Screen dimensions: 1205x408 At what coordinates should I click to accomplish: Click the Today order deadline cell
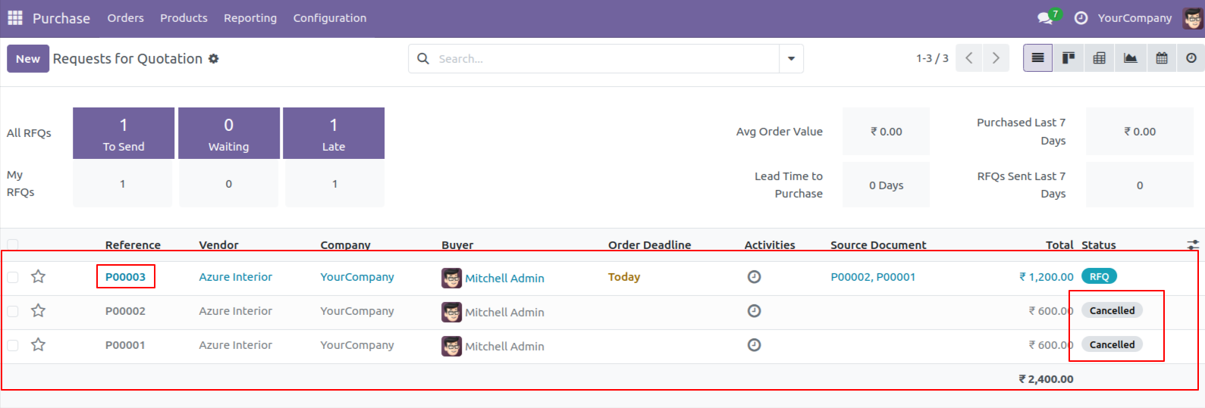[x=624, y=277]
